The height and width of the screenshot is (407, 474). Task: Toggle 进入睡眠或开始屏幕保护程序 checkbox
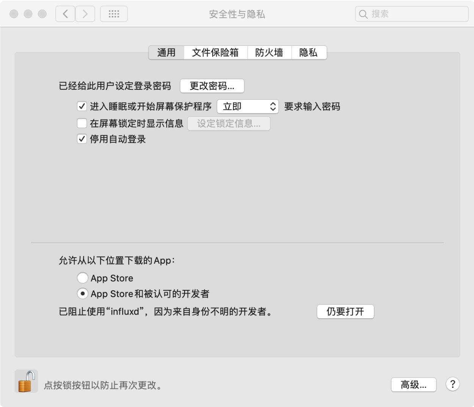(x=82, y=106)
